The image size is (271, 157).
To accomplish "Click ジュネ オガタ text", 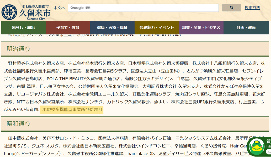I will click(45, 146).
